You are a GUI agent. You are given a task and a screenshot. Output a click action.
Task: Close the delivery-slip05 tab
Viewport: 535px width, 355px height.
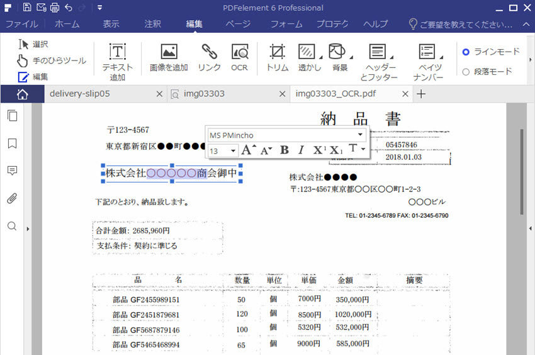point(159,94)
